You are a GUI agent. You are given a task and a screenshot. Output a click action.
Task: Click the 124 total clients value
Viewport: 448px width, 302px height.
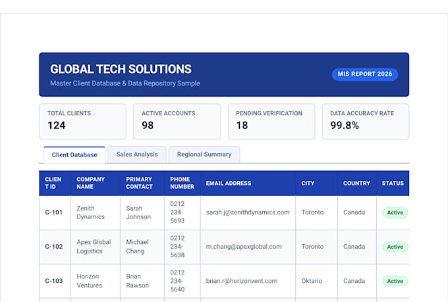tap(57, 125)
